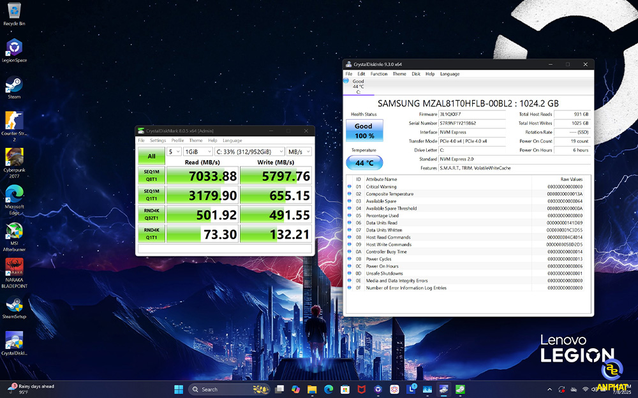Switch to CrystalDiskMark taskbar icon
638x398 pixels.
(x=460, y=390)
